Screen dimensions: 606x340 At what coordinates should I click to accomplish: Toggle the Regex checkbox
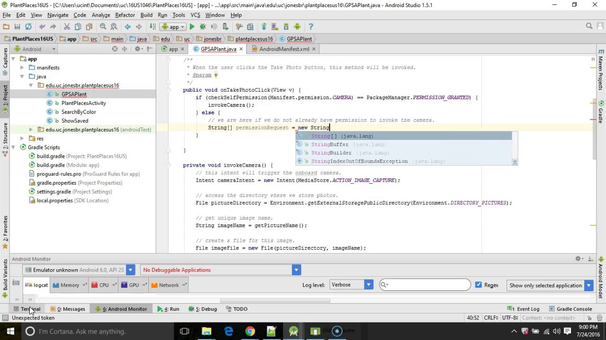[478, 285]
